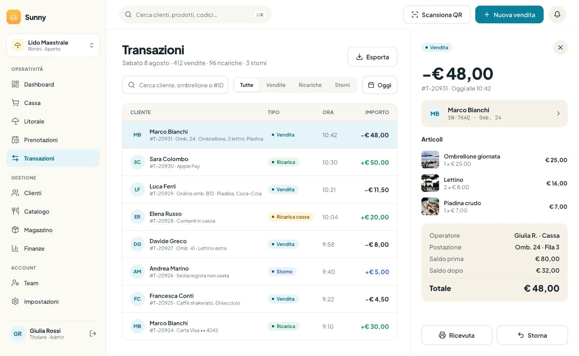Viewport: 579px width, 356px height.
Task: Filter by the Vendite tab
Action: (x=276, y=85)
